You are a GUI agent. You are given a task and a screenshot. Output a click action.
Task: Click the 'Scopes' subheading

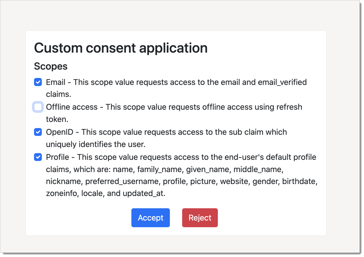coord(51,66)
